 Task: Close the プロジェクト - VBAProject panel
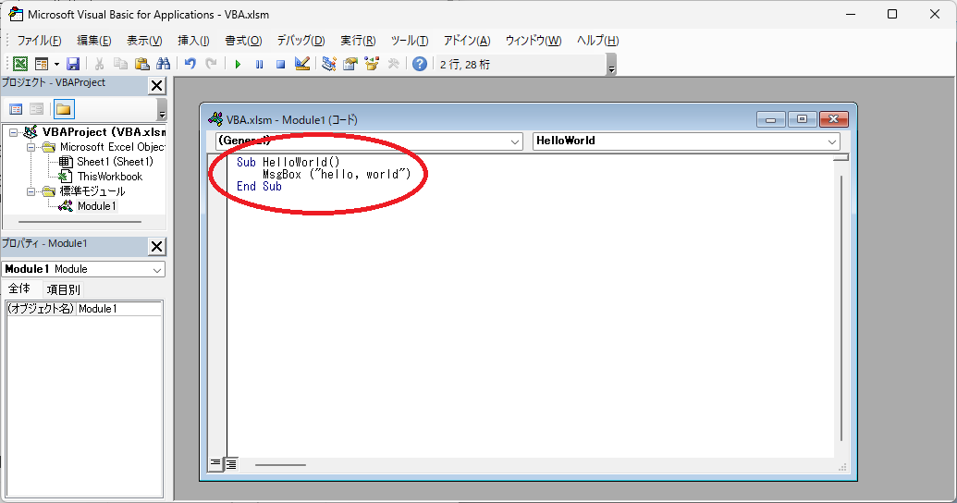(x=157, y=85)
